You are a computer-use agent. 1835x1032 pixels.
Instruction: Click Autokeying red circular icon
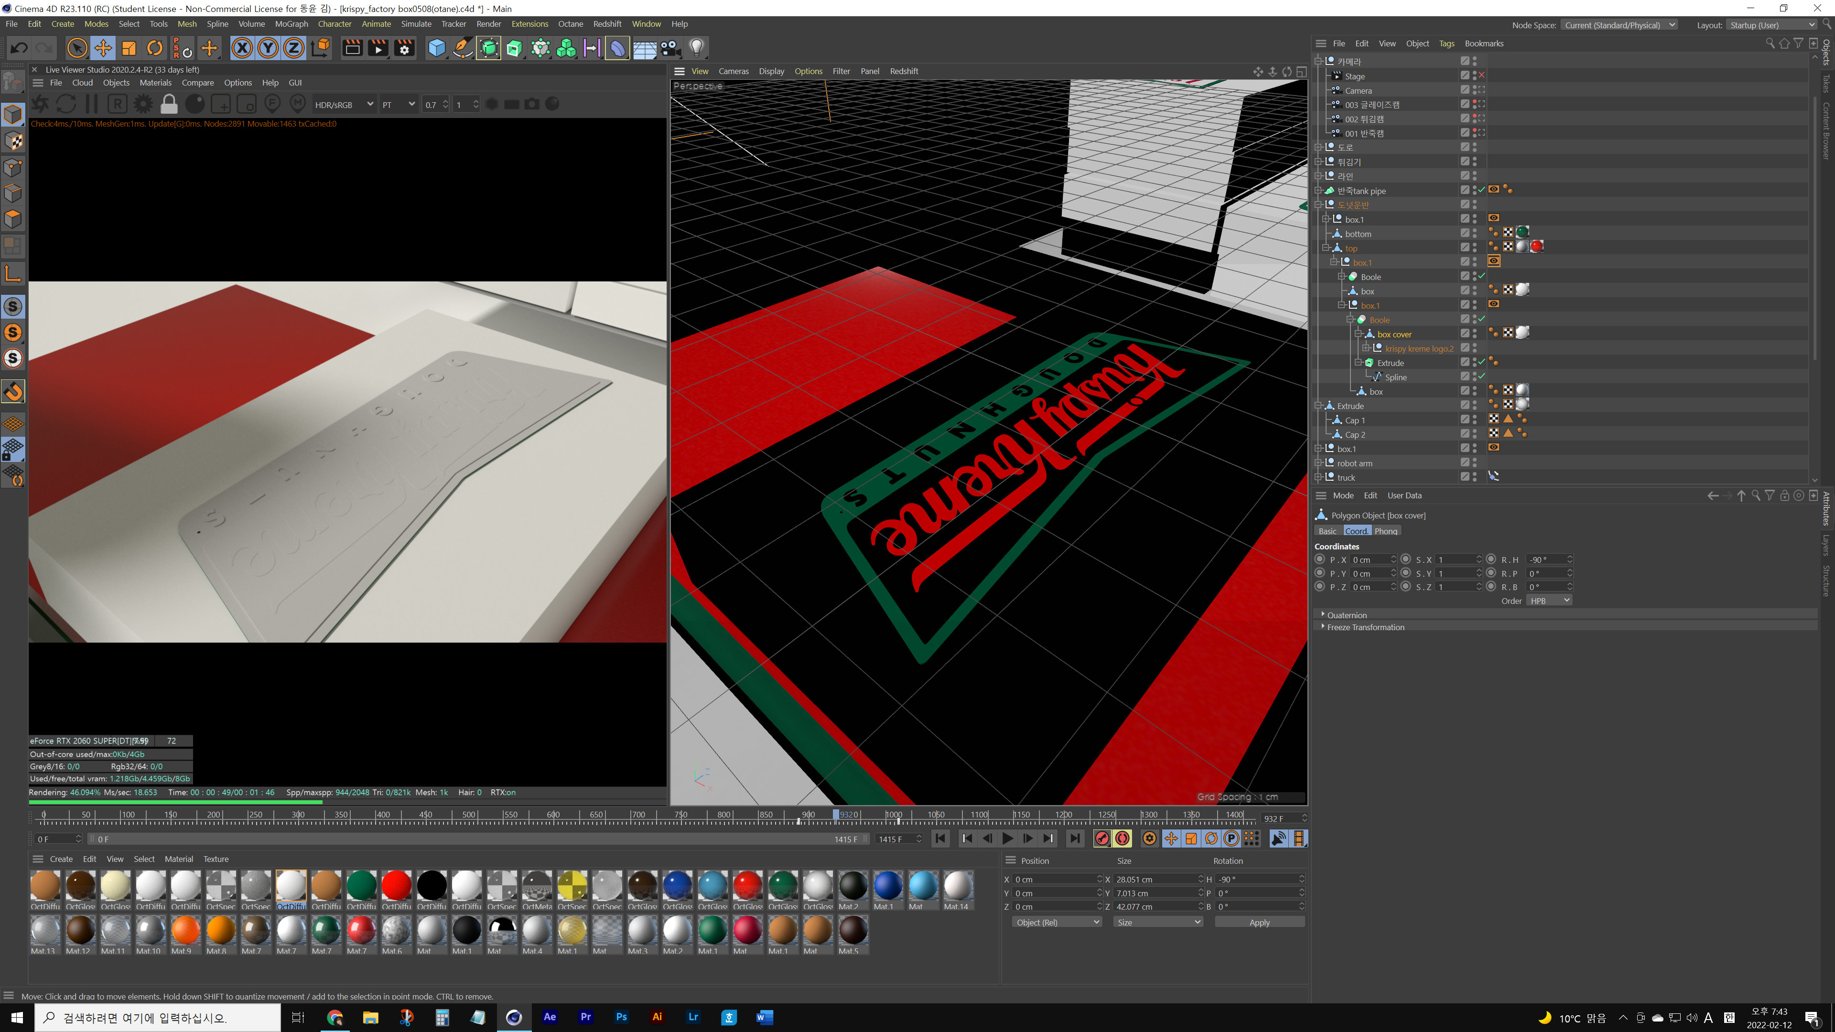coord(1123,838)
